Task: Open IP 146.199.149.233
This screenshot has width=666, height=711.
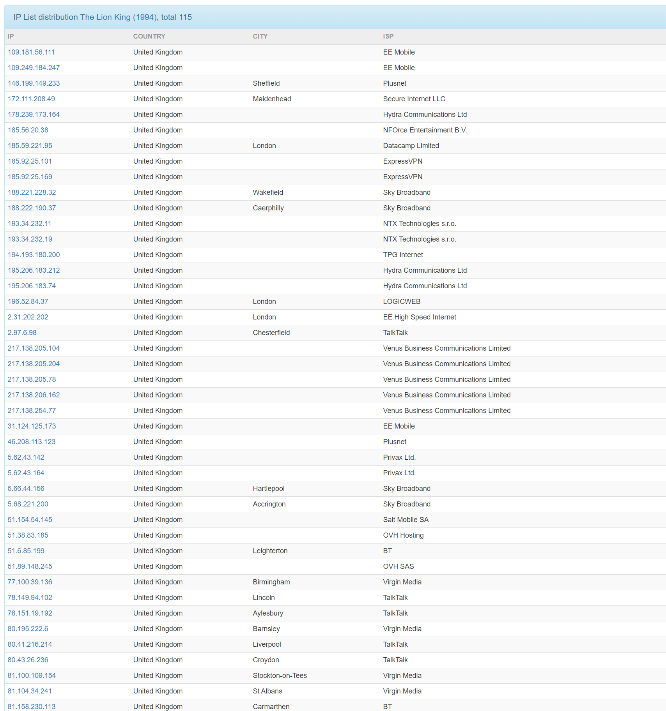Action: [34, 83]
